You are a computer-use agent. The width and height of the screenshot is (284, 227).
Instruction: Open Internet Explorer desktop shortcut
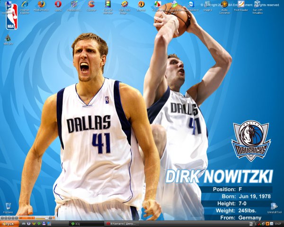click(25, 5)
